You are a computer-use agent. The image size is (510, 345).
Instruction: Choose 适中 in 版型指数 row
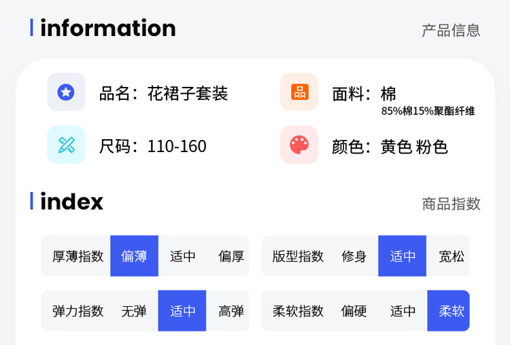tap(403, 256)
